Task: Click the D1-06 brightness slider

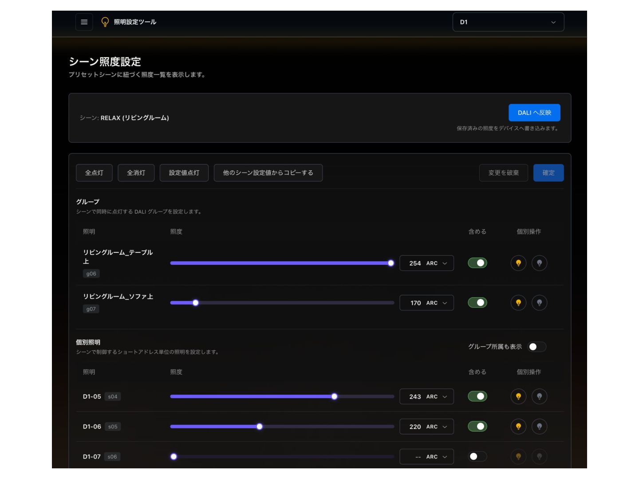Action: coord(282,427)
